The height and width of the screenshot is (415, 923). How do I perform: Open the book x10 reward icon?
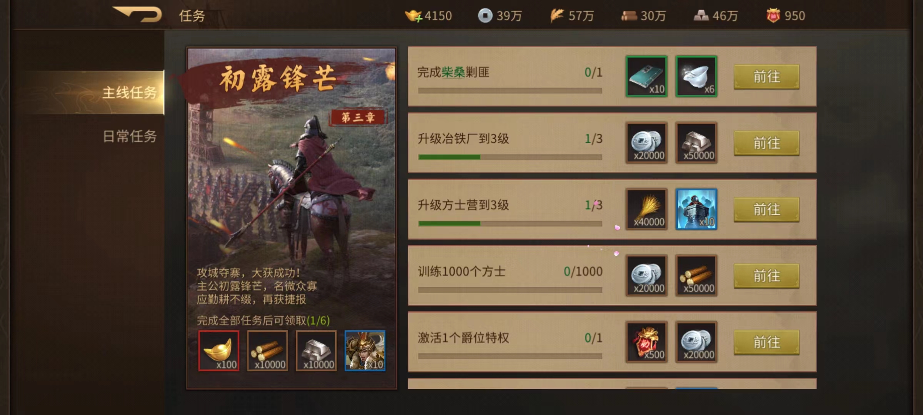click(646, 76)
